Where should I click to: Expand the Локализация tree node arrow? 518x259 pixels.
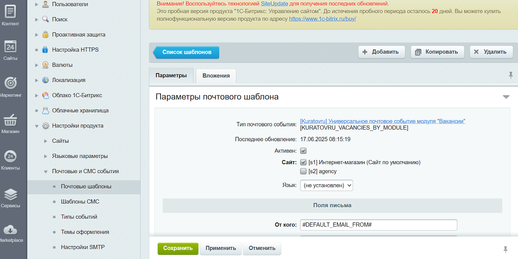pos(37,80)
